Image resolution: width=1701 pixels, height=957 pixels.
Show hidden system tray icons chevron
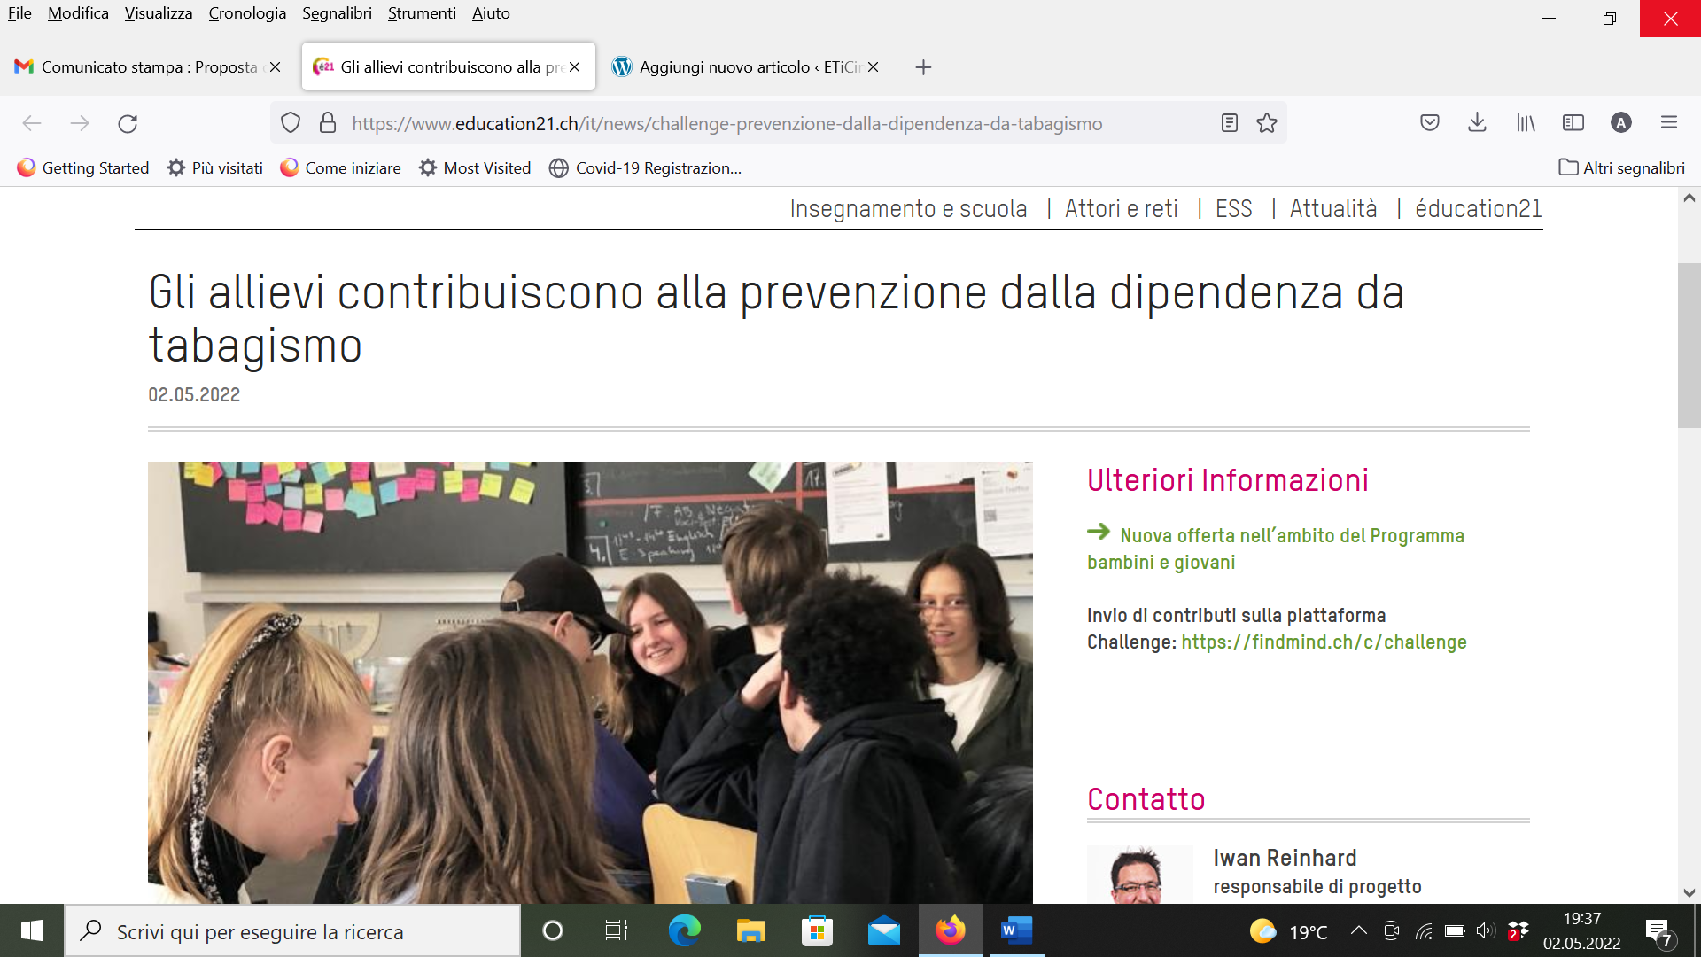click(1358, 930)
